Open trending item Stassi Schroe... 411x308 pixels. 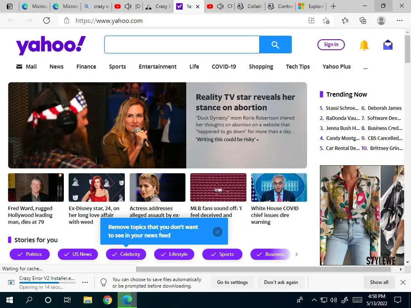[x=342, y=108]
